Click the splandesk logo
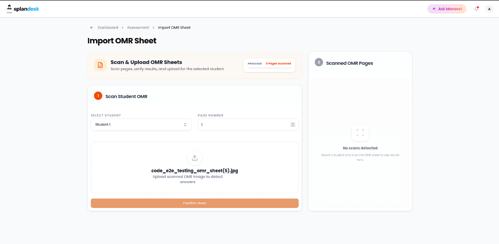The height and width of the screenshot is (244, 499). point(23,9)
